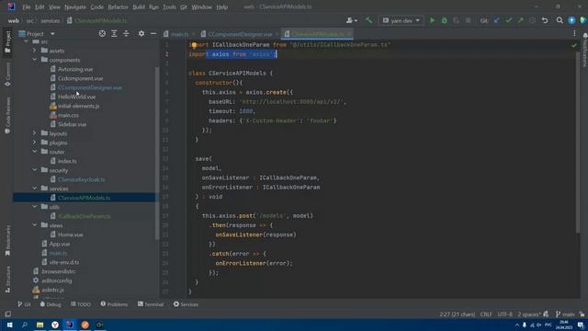This screenshot has width=588, height=331.
Task: Open the Bookmarks tool window
Action: point(7,240)
